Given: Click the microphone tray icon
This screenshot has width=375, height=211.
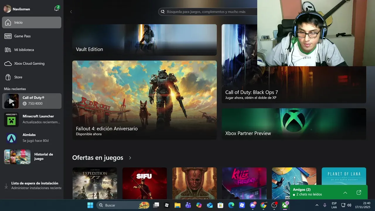Looking at the screenshot, I should (x=325, y=205).
